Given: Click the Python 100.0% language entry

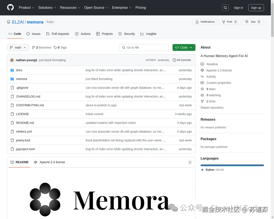Looking at the screenshot, I should point(213,170).
